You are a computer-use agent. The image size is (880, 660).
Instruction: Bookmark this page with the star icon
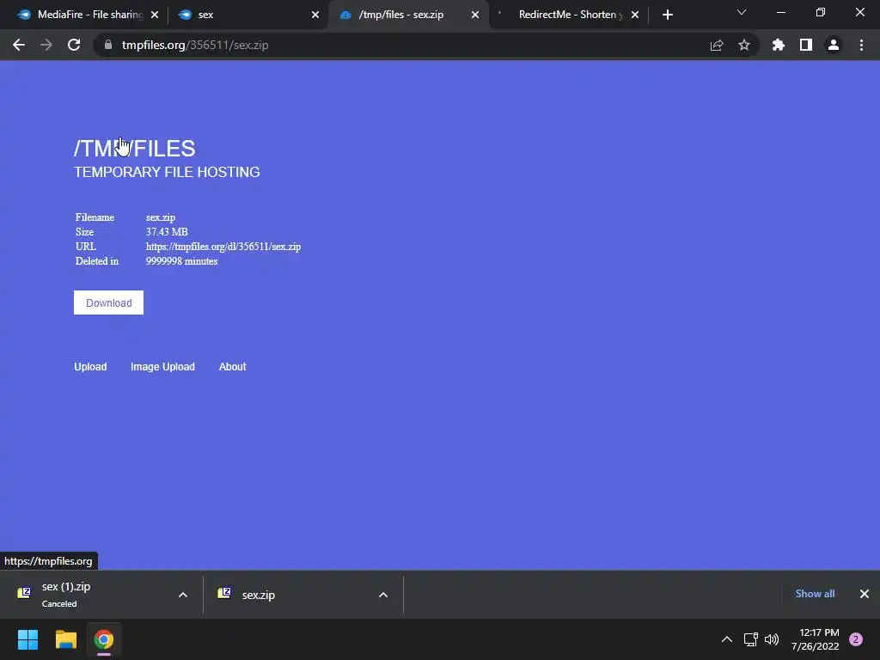click(x=744, y=45)
